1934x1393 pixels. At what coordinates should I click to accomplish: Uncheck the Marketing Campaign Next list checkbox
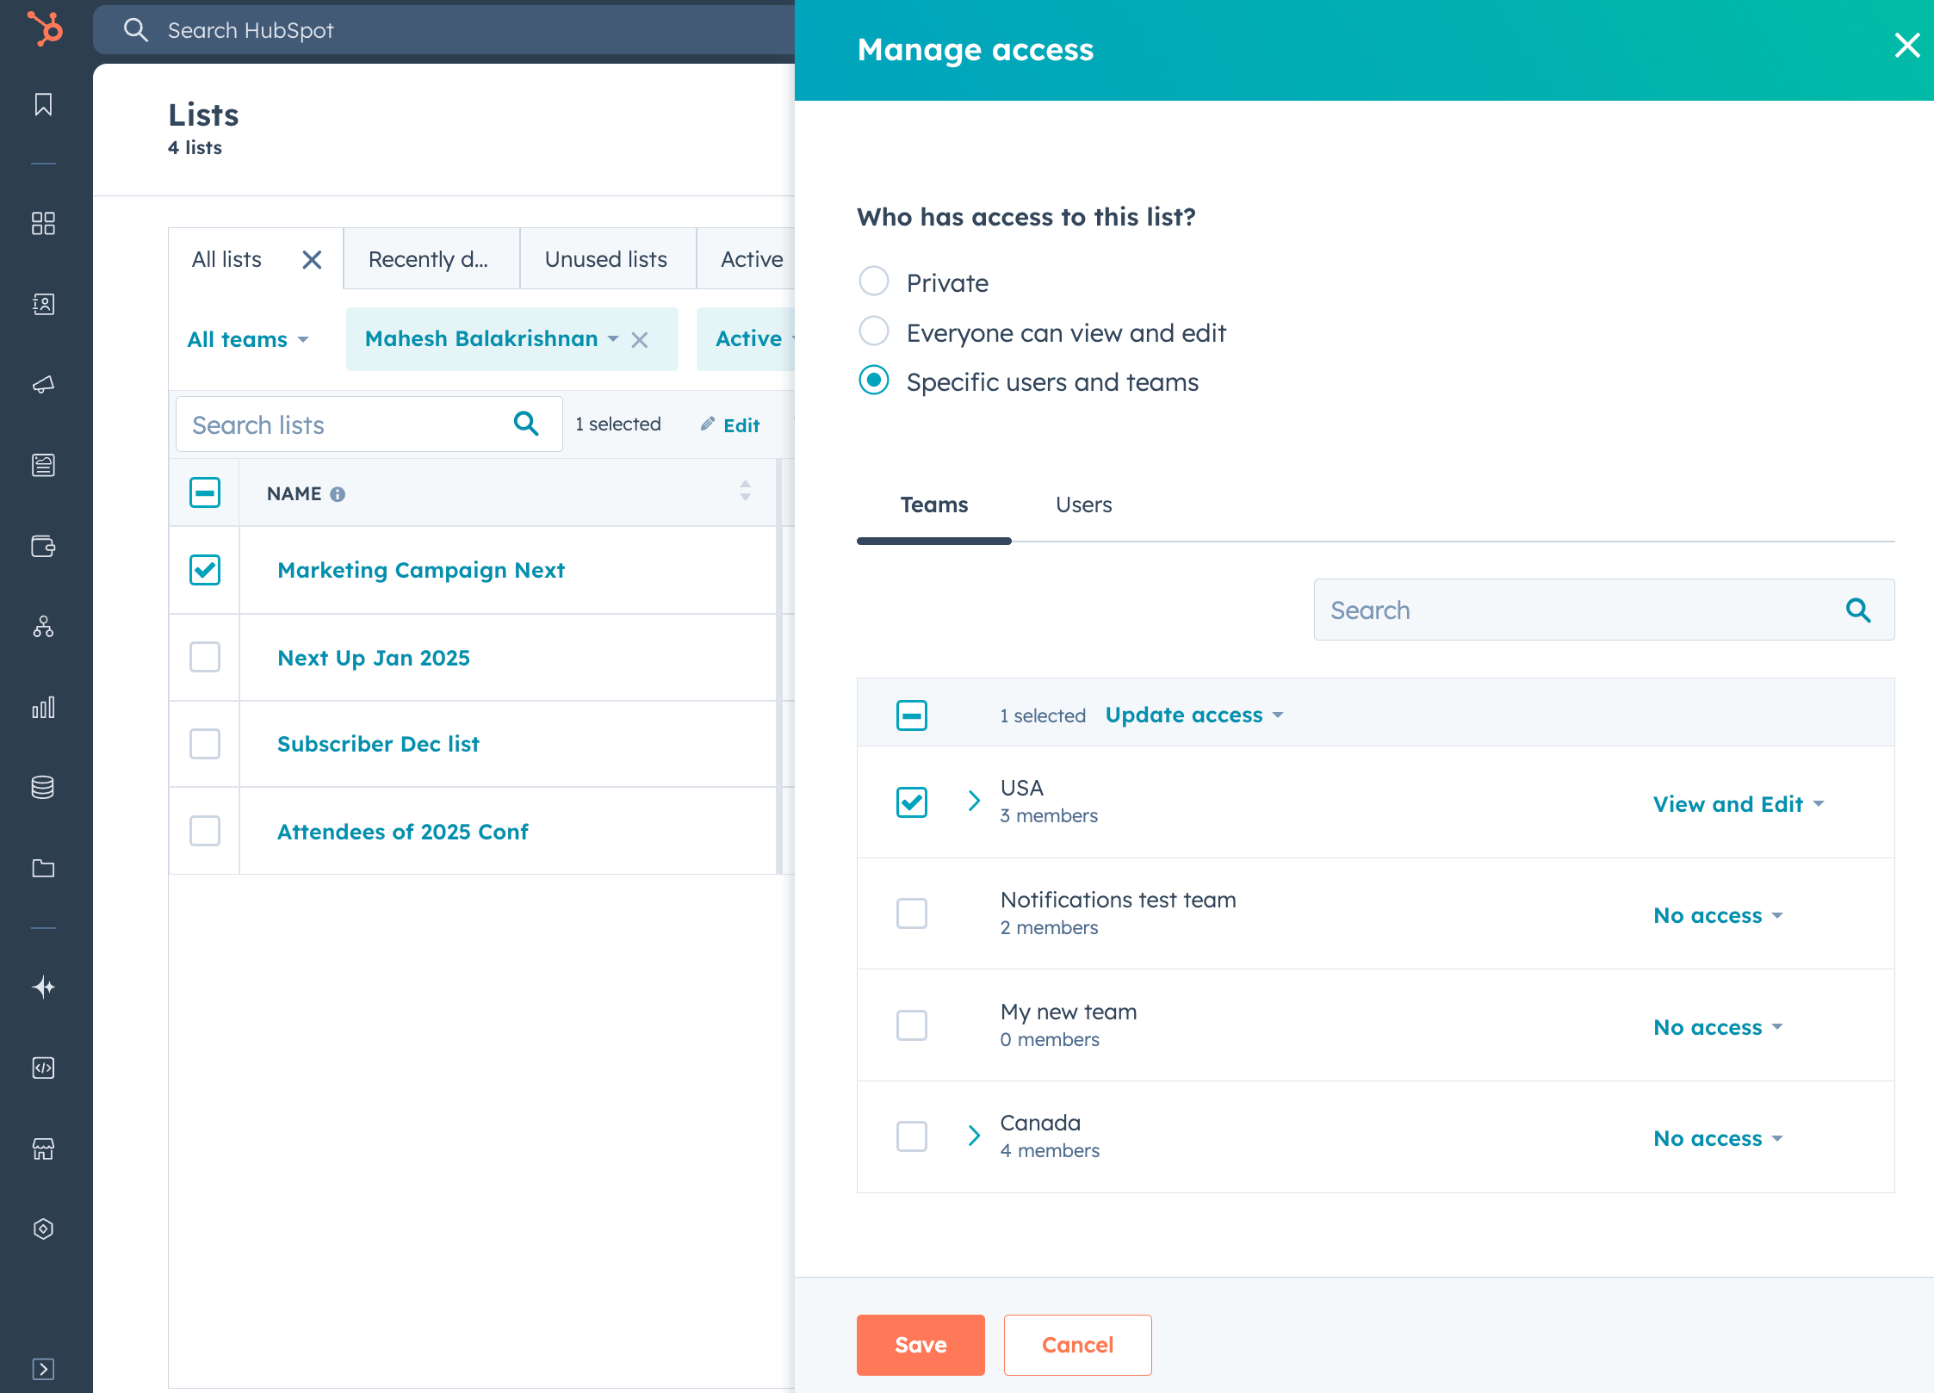(204, 569)
